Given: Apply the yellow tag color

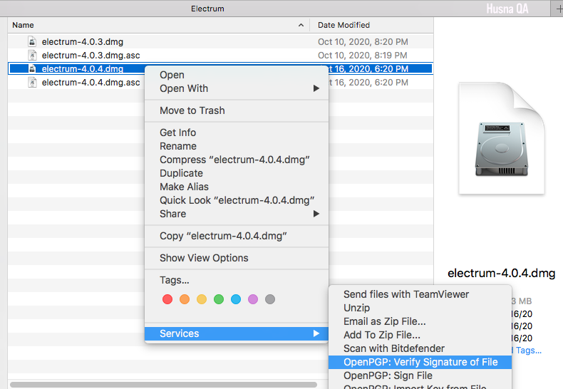Looking at the screenshot, I should point(202,299).
